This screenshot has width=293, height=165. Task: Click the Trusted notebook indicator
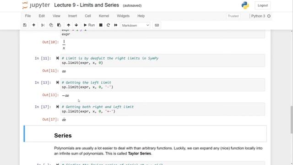pyautogui.click(x=233, y=16)
